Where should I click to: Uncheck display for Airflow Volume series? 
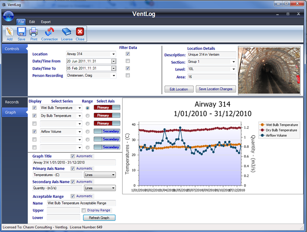coord(34,132)
